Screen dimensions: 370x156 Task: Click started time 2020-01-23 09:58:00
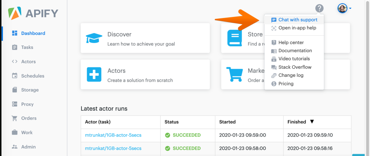tap(243, 148)
